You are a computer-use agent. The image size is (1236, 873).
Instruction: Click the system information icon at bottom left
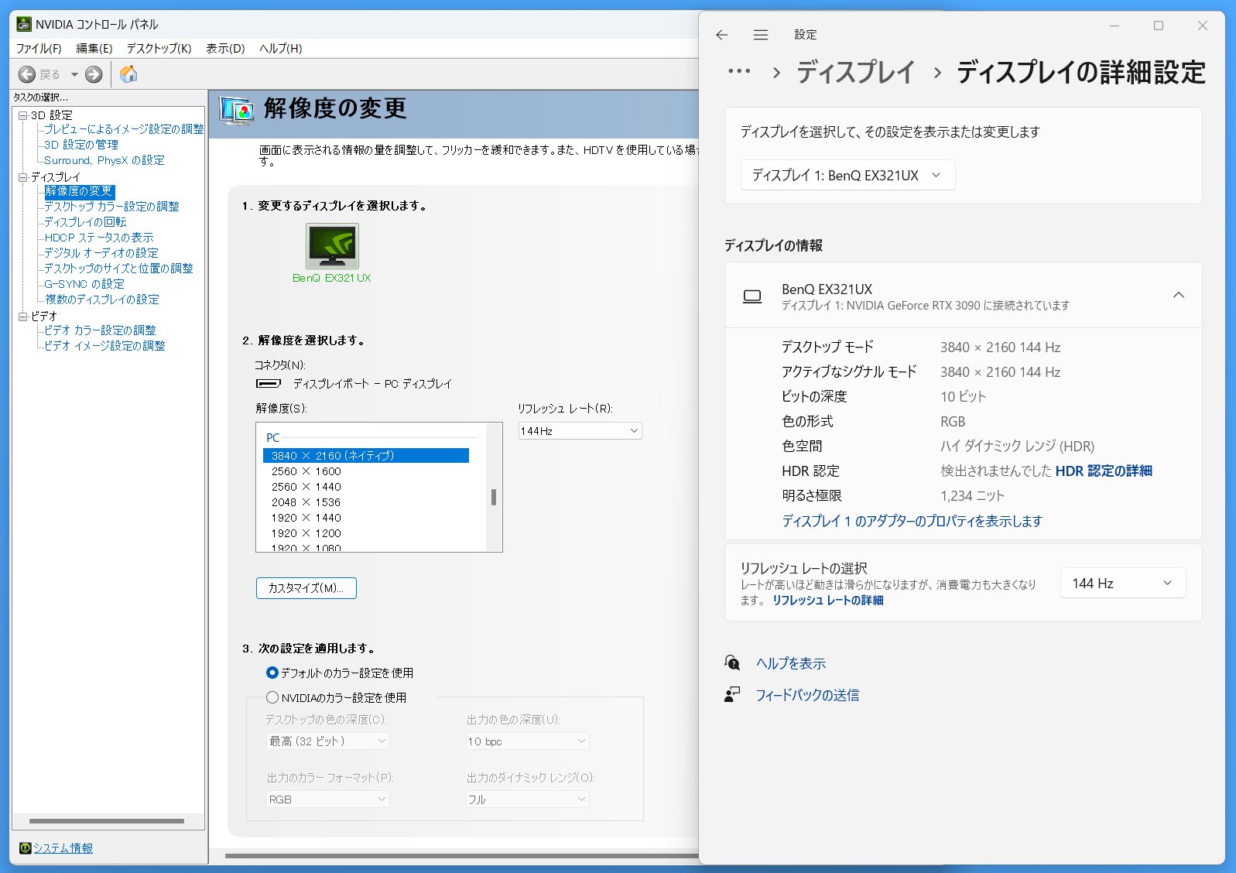tap(25, 848)
